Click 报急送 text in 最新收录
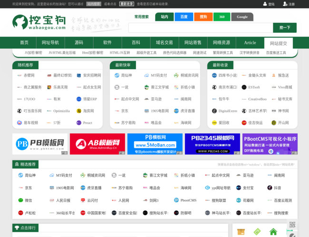The height and width of the screenshot is (237, 309). pyautogui.click(x=283, y=75)
